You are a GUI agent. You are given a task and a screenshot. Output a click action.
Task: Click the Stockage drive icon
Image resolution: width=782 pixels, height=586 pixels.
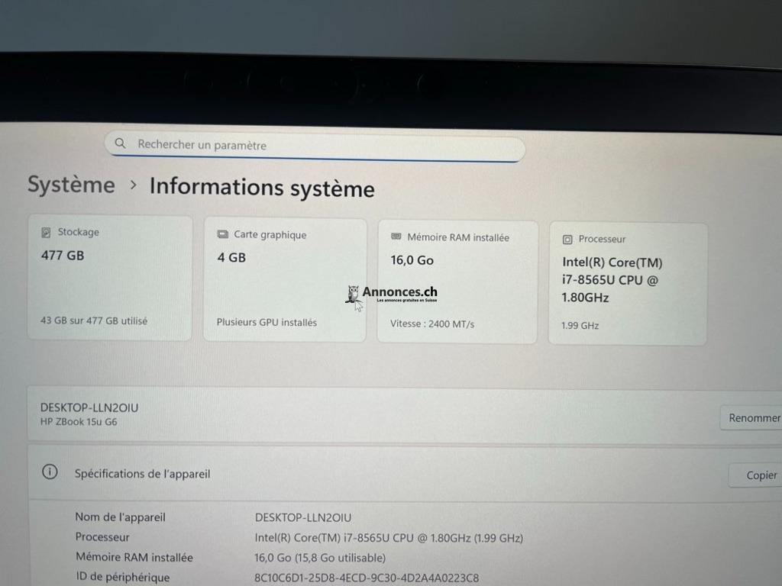[47, 232]
